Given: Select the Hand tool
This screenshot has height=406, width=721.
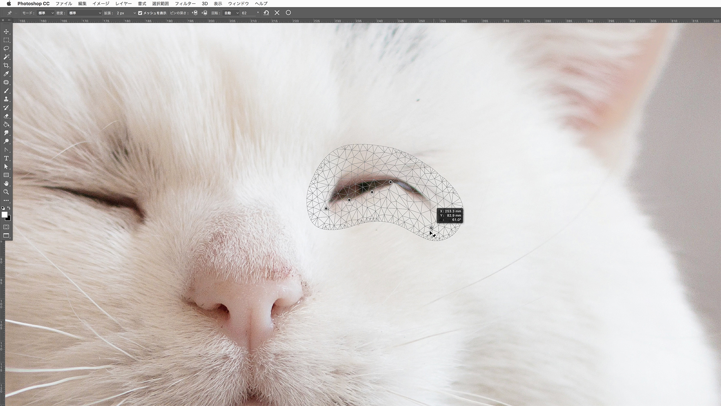Looking at the screenshot, I should 6,184.
